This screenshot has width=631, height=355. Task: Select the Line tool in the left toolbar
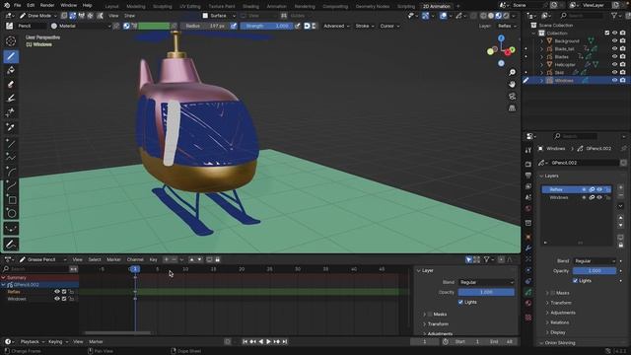pos(11,143)
